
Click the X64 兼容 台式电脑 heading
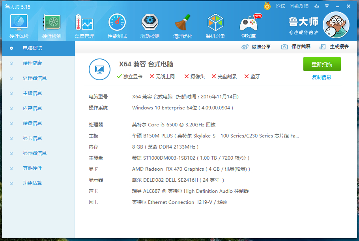(146, 64)
